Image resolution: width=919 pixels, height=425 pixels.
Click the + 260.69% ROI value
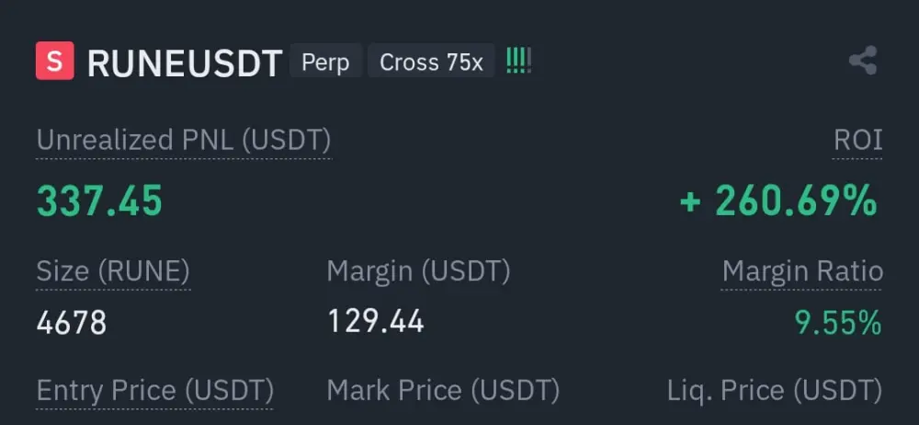[x=778, y=201]
